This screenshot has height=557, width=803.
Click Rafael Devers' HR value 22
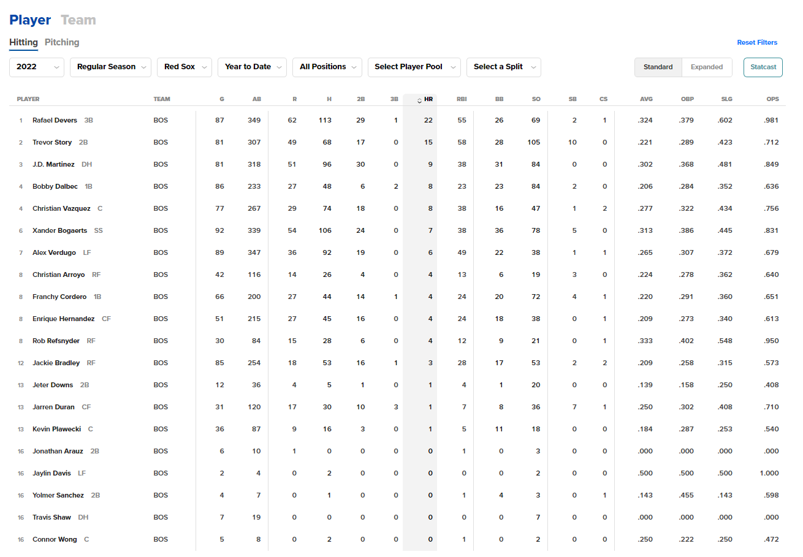428,120
